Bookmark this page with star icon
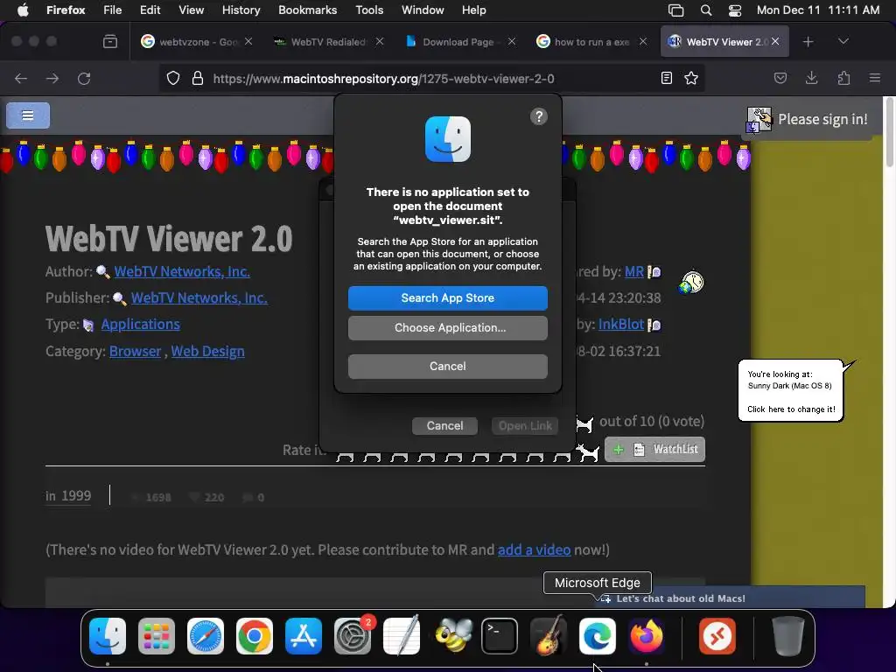The height and width of the screenshot is (672, 896). click(691, 78)
